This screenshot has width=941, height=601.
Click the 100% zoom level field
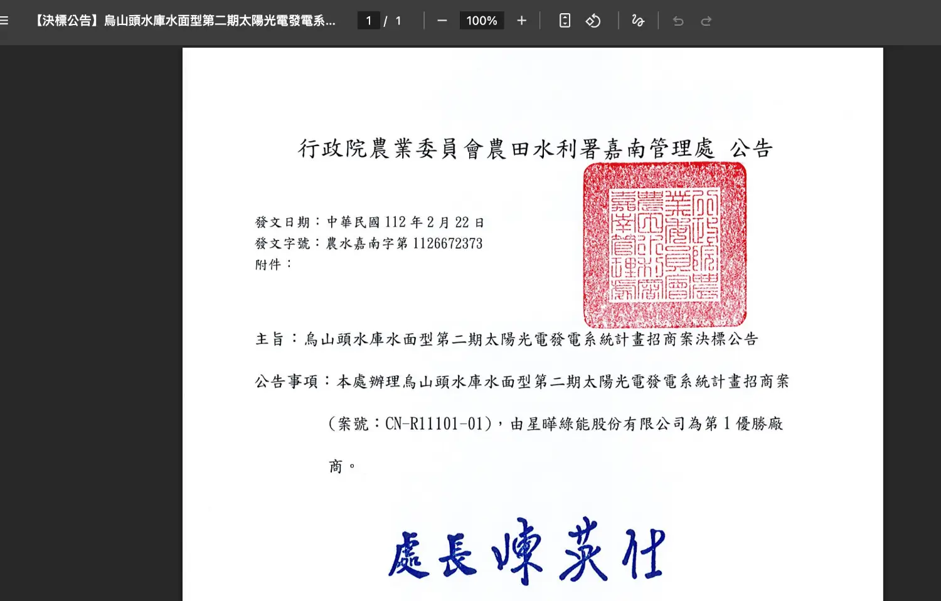pyautogui.click(x=481, y=21)
